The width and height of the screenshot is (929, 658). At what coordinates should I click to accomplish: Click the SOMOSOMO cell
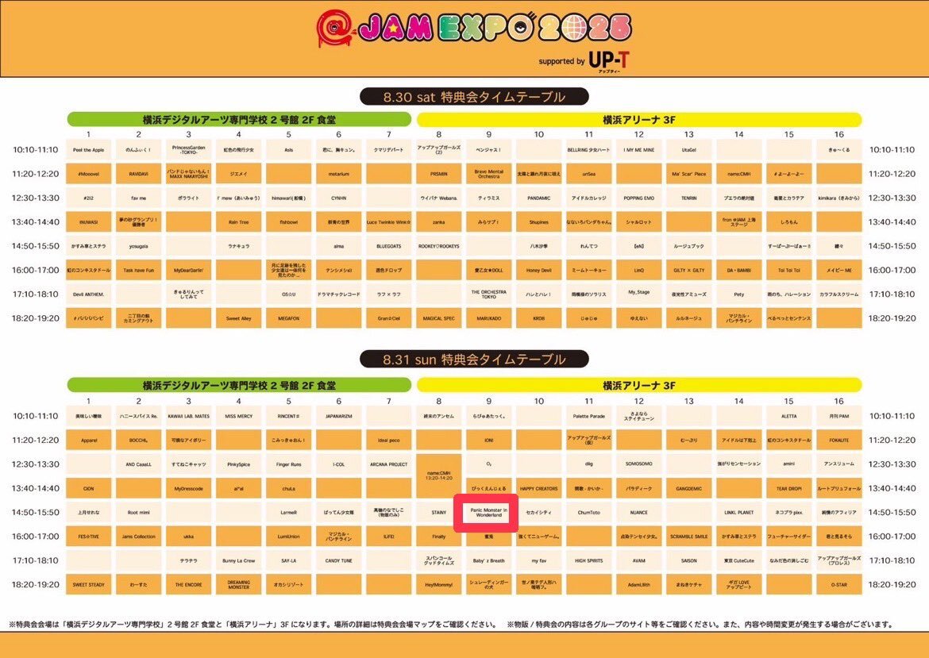click(x=638, y=464)
